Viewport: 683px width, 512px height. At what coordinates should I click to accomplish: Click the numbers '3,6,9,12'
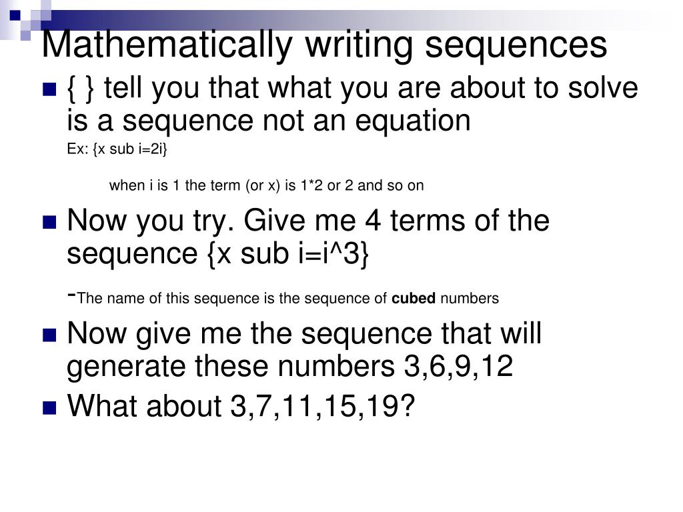[458, 366]
